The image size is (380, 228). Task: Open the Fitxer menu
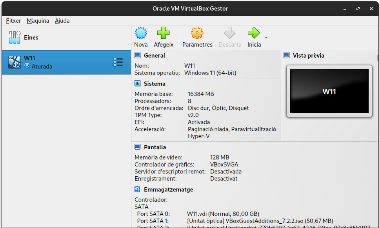tap(13, 21)
